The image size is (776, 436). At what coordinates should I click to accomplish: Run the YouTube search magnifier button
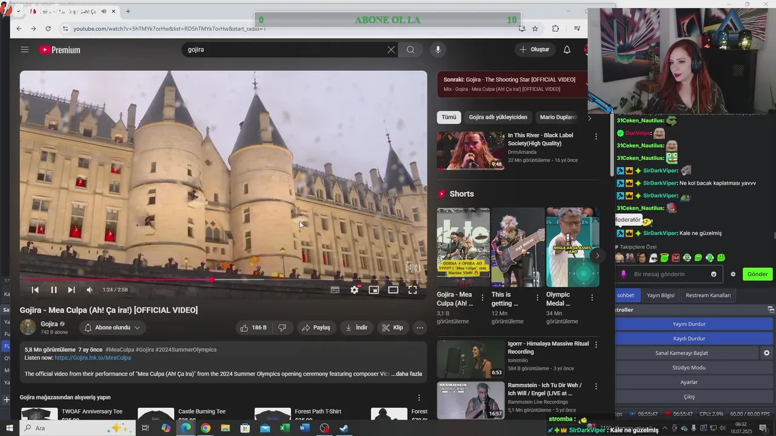point(410,50)
